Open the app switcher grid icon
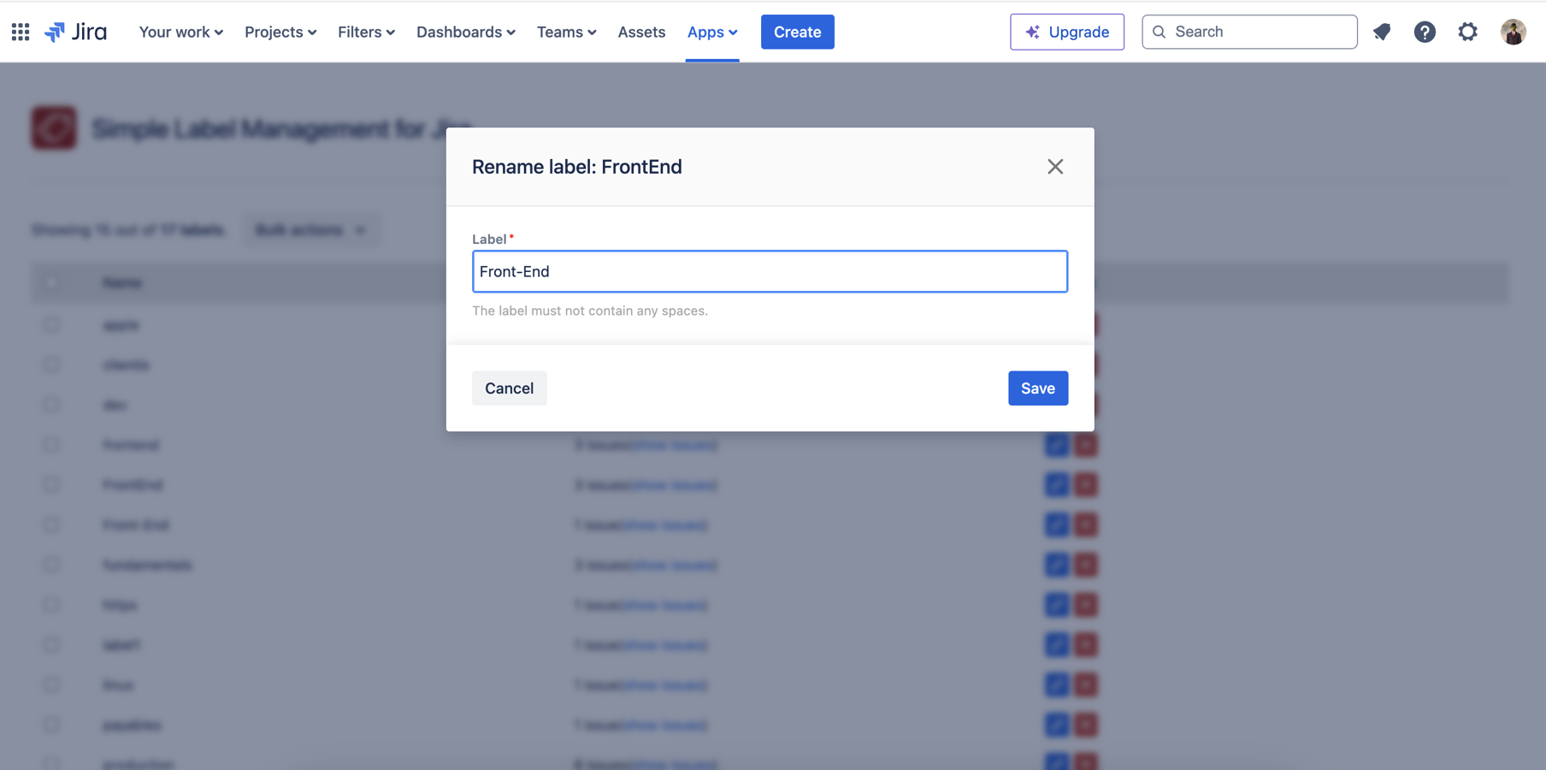Image resolution: width=1546 pixels, height=770 pixels. [21, 32]
